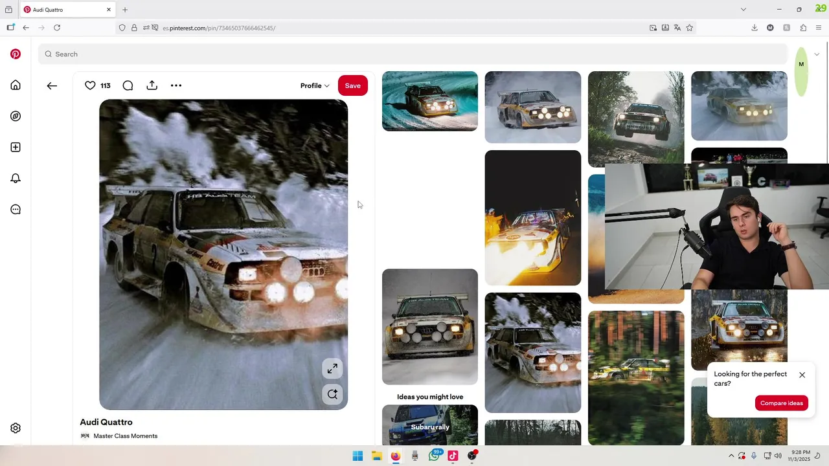Dismiss the 'Looking for the perfect cars' popup
The height and width of the screenshot is (466, 829).
(x=802, y=375)
